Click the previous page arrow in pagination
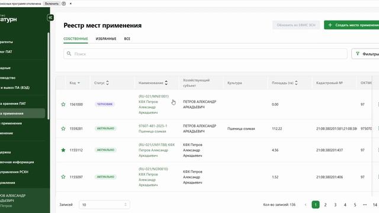 (306, 205)
